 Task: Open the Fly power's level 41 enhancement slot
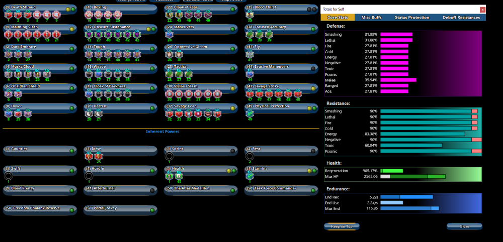[x=250, y=55]
